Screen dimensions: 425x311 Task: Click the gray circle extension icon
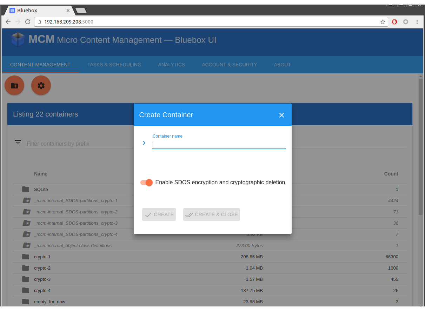pos(406,22)
